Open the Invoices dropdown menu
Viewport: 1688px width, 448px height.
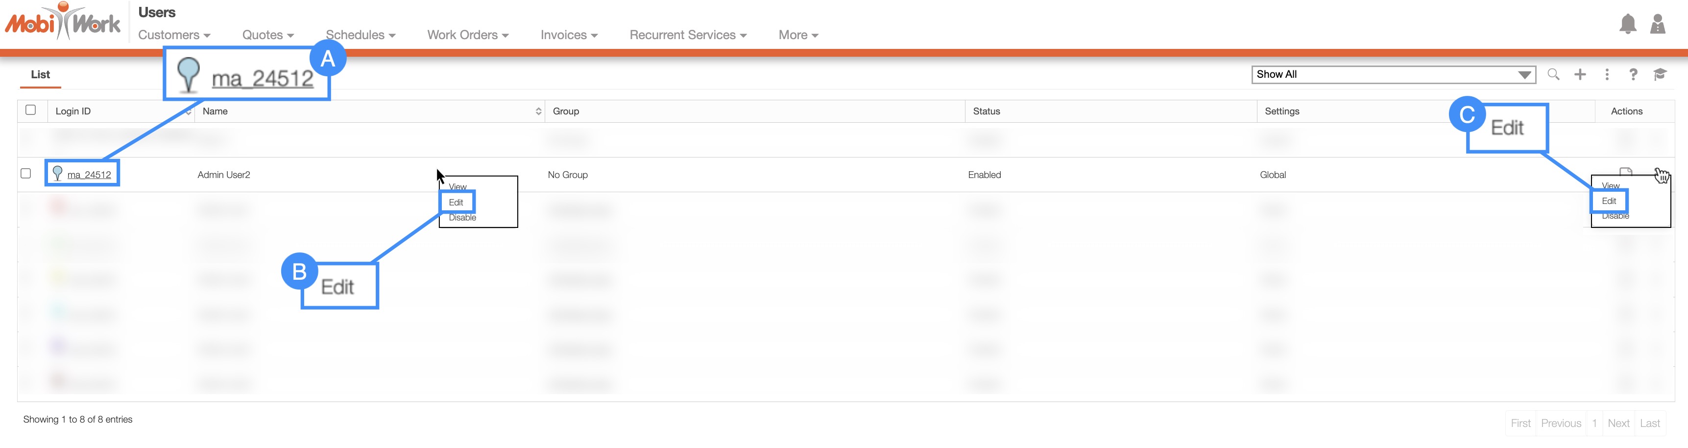coord(568,35)
